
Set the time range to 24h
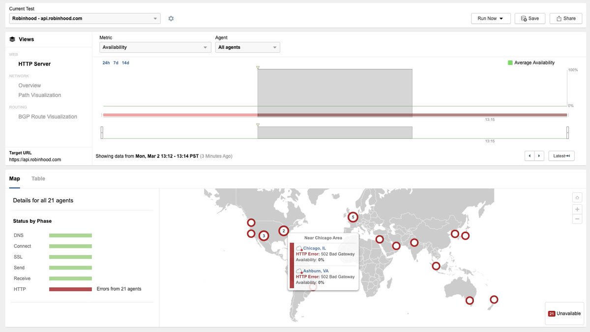tap(106, 63)
